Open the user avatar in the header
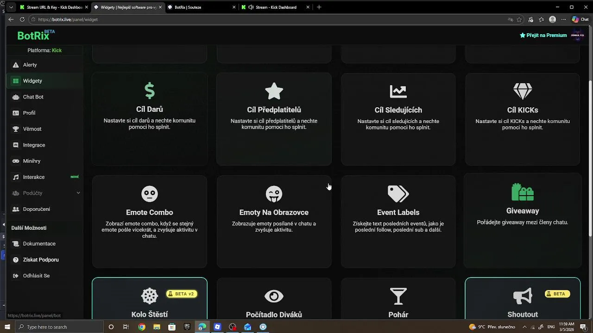Screen dimensions: 593x333 tap(577, 35)
